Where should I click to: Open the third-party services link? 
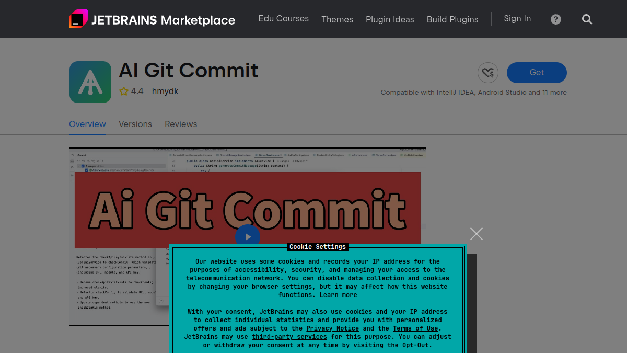[x=289, y=337]
